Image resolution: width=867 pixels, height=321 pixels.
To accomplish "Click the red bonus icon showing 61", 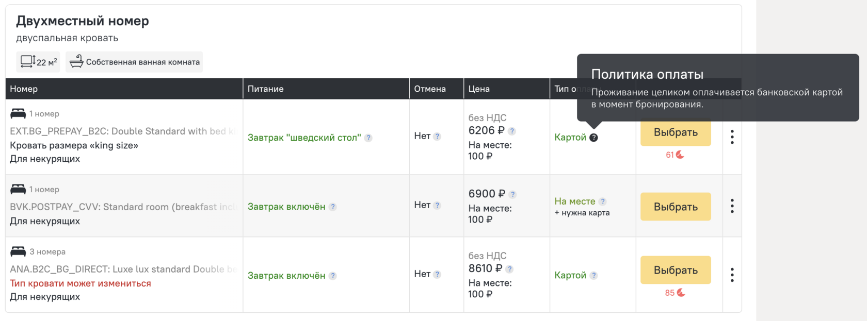I will click(x=680, y=155).
